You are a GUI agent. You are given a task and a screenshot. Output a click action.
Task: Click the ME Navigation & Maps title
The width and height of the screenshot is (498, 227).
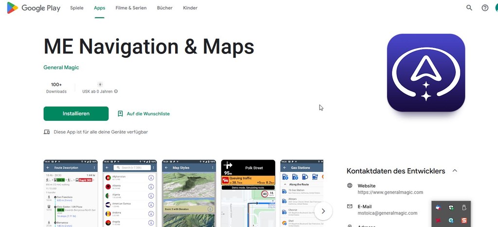pyautogui.click(x=149, y=47)
